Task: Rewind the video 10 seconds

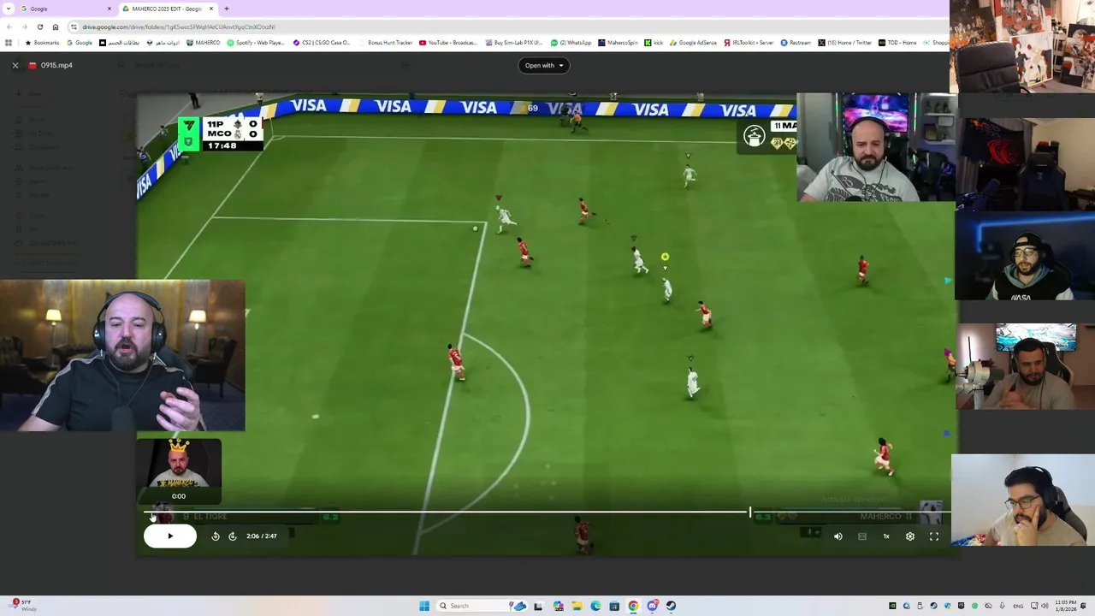Action: pyautogui.click(x=216, y=536)
